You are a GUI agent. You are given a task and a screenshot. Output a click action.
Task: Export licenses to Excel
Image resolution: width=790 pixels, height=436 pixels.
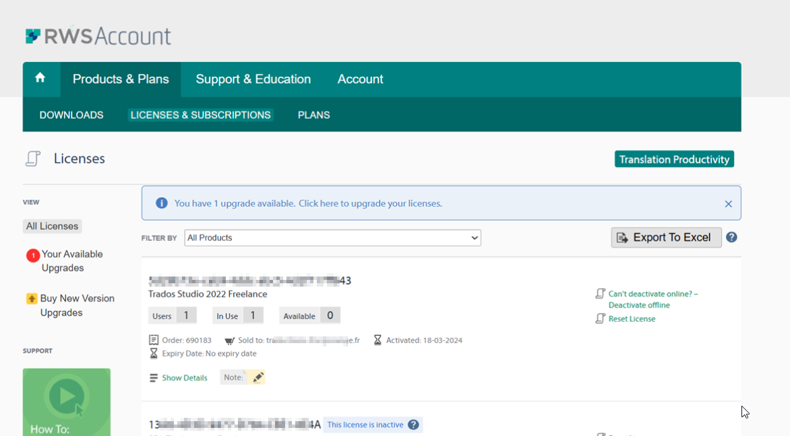point(666,238)
